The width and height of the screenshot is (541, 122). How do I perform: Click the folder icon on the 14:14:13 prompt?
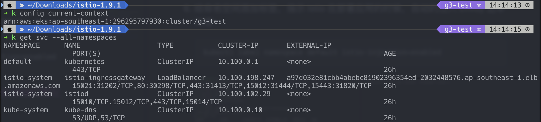(22, 5)
